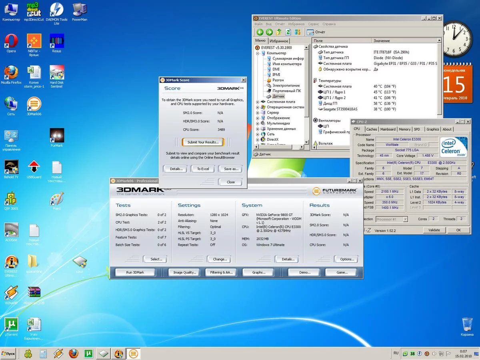This screenshot has width=480, height=360.
Task: Switch to the Caches tab in CPU-Z
Action: (x=372, y=129)
